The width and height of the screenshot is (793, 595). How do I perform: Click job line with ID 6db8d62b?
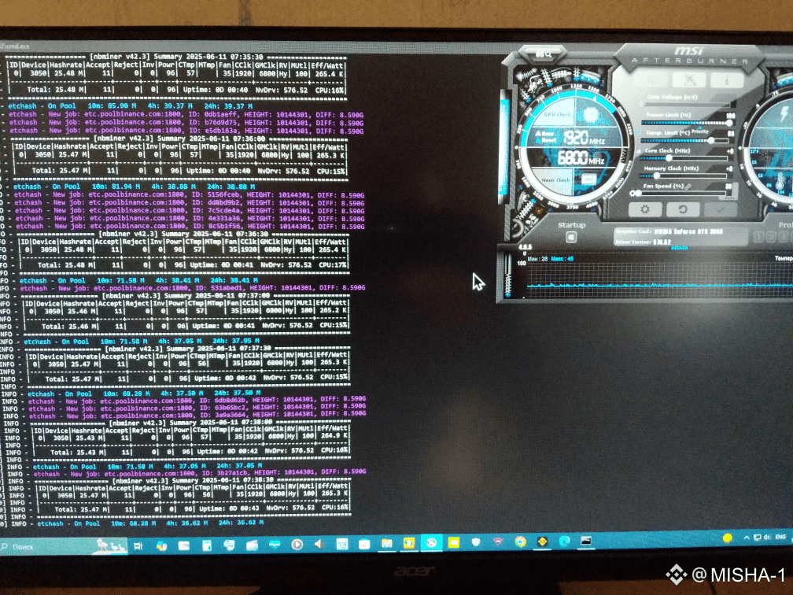(196, 399)
